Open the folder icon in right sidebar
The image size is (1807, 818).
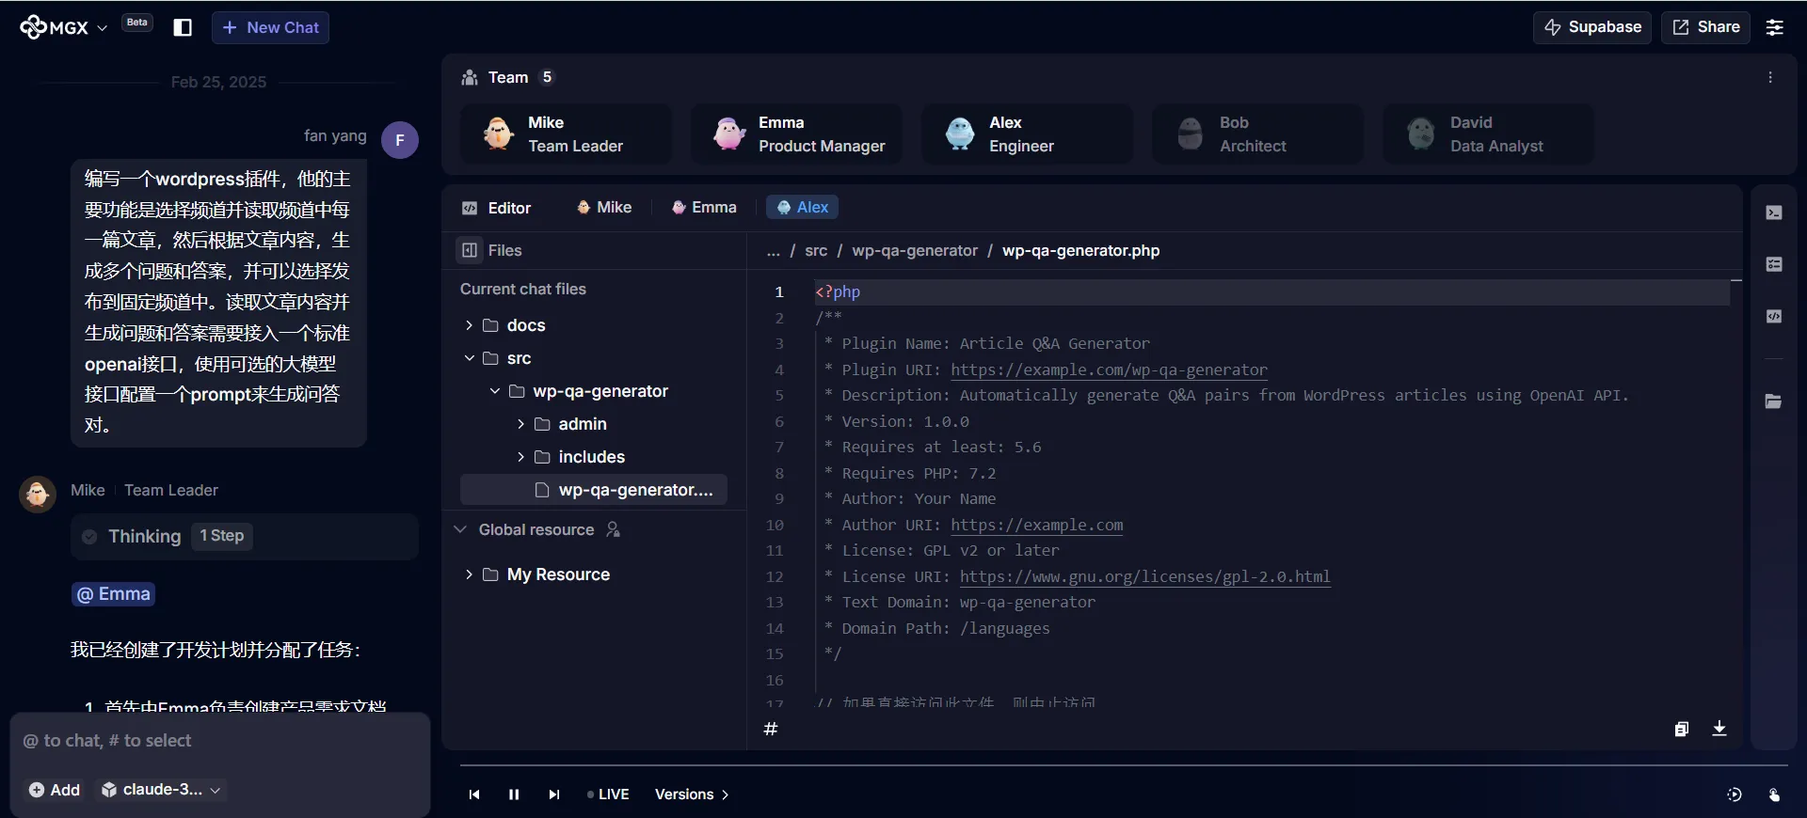1774,401
